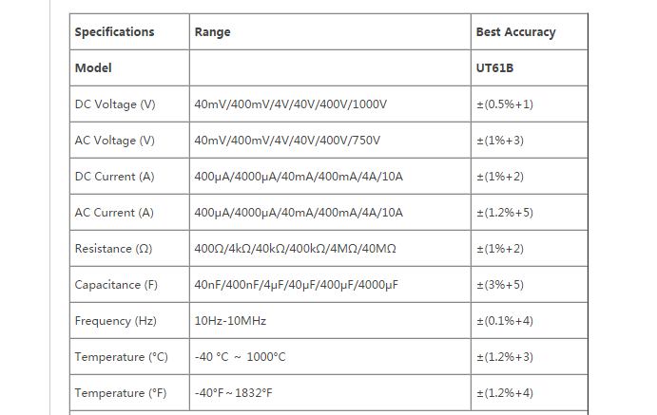This screenshot has width=657, height=415.
Task: Select the Model row label
Action: [x=93, y=68]
